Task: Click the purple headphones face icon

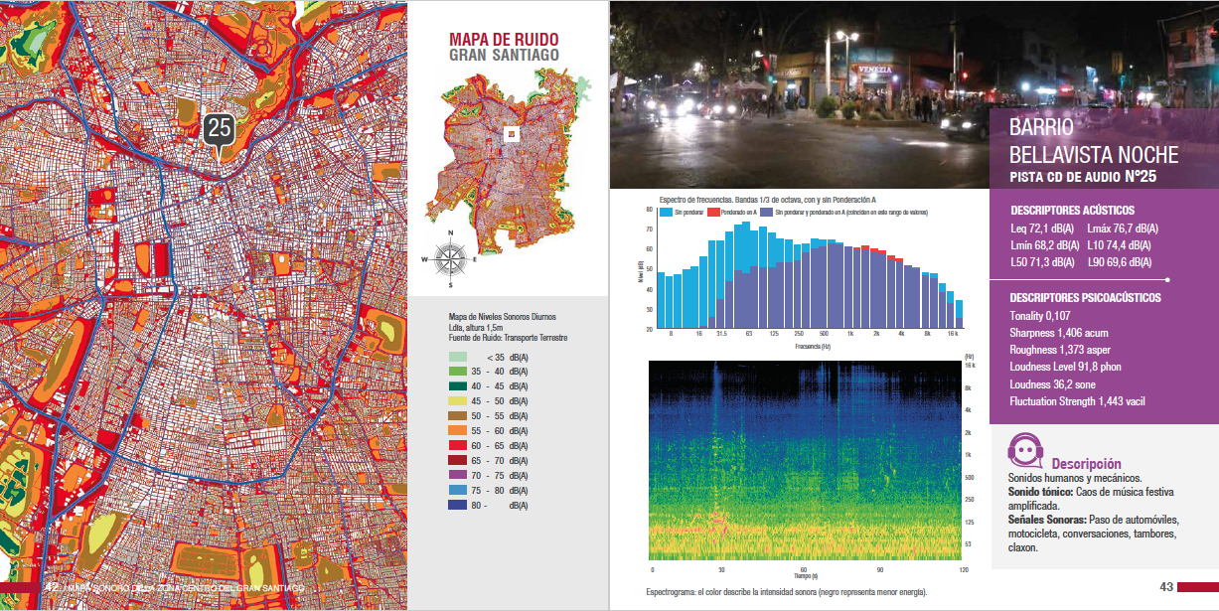Action: click(1024, 452)
